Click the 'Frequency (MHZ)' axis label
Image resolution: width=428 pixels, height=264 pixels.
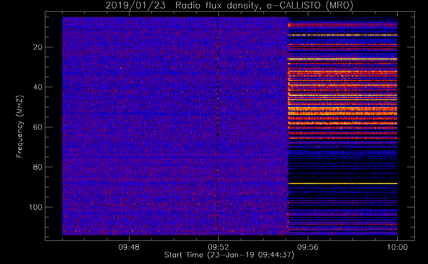pyautogui.click(x=20, y=127)
